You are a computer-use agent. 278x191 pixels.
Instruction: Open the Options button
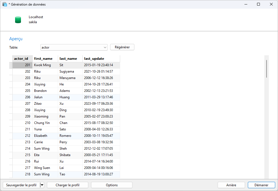(112, 185)
